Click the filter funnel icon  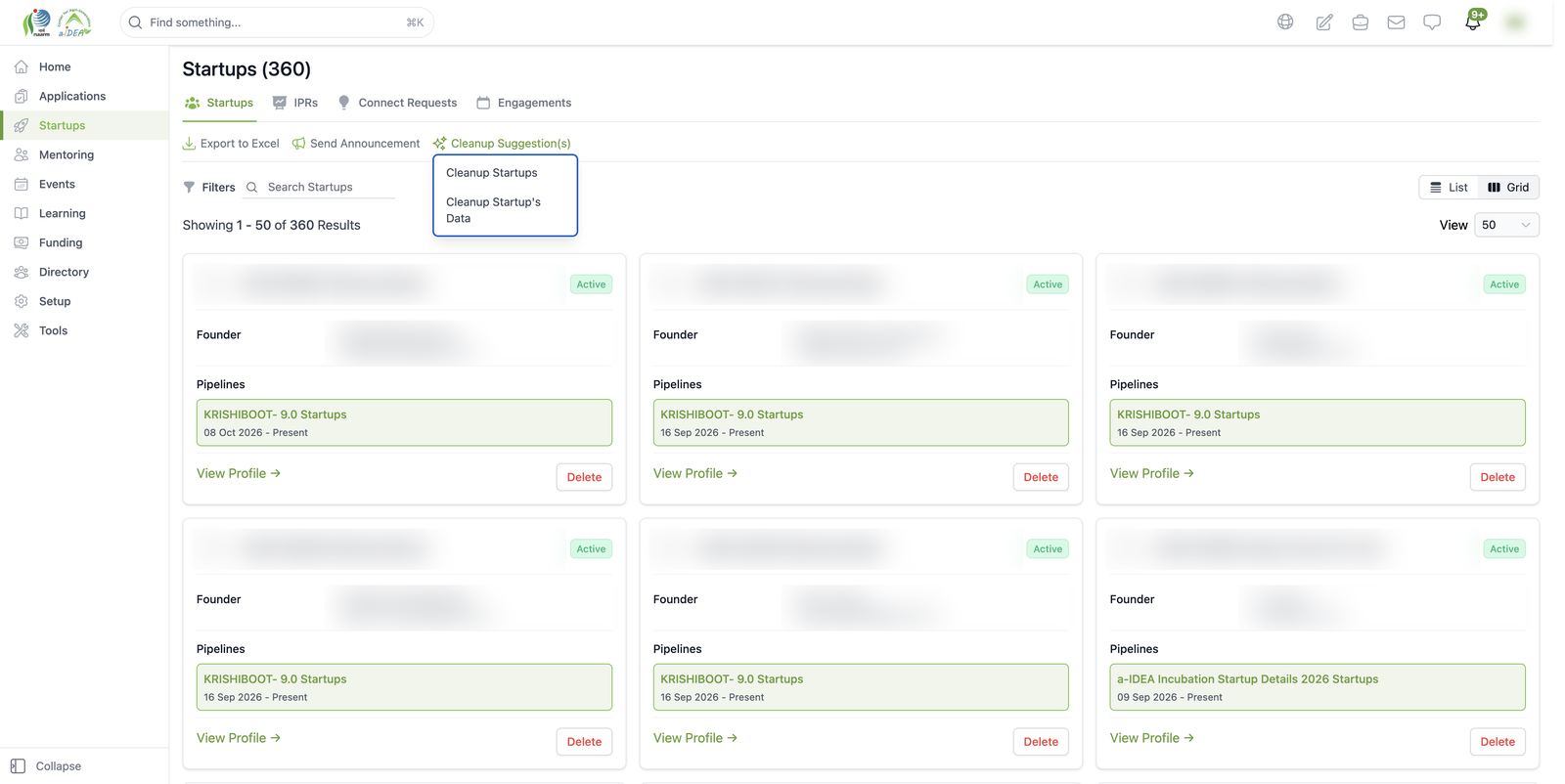pos(189,187)
